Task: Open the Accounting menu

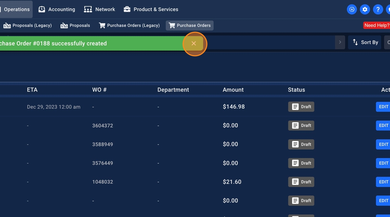Action: (x=57, y=9)
